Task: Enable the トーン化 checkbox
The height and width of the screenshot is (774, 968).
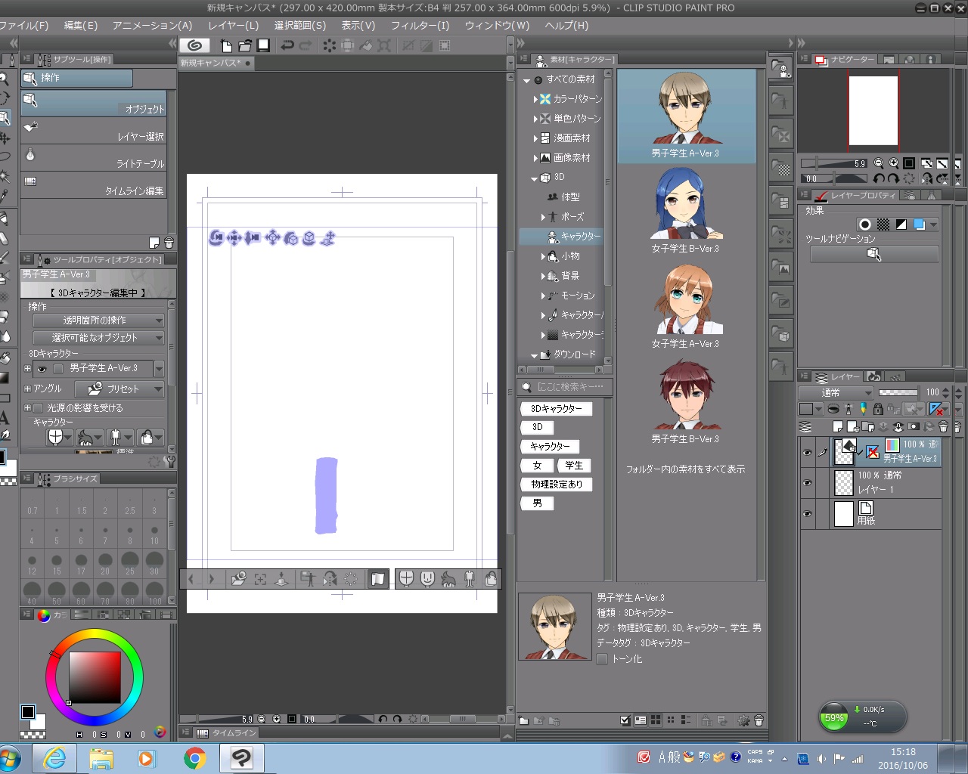Action: click(603, 659)
